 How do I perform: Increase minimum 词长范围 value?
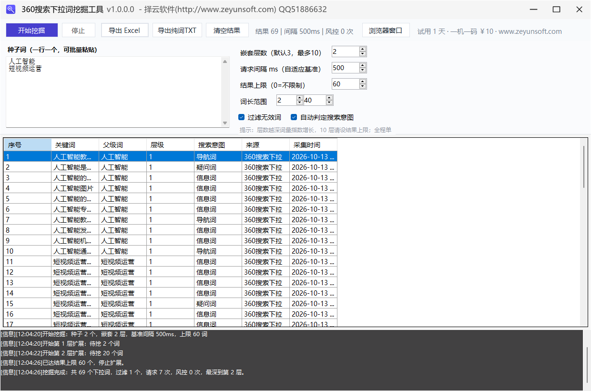coord(300,98)
